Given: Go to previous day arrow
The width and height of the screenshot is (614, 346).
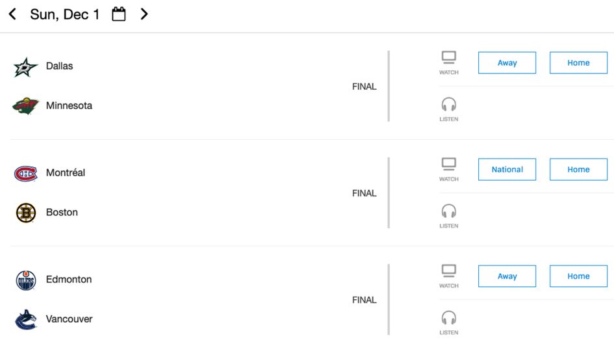Looking at the screenshot, I should click(12, 14).
